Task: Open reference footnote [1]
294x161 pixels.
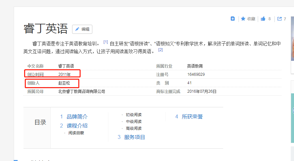Action: pos(105,42)
